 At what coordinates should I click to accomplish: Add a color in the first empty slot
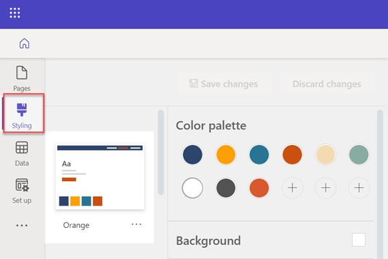pos(292,188)
